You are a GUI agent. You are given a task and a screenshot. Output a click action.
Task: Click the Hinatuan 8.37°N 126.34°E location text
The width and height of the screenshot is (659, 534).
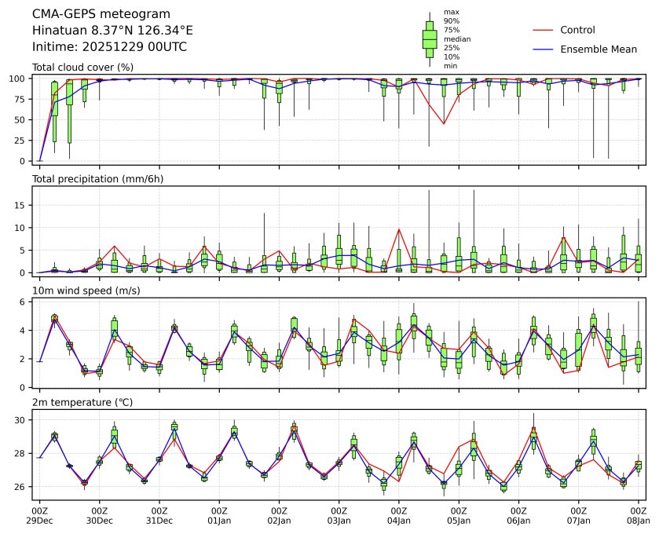[112, 30]
